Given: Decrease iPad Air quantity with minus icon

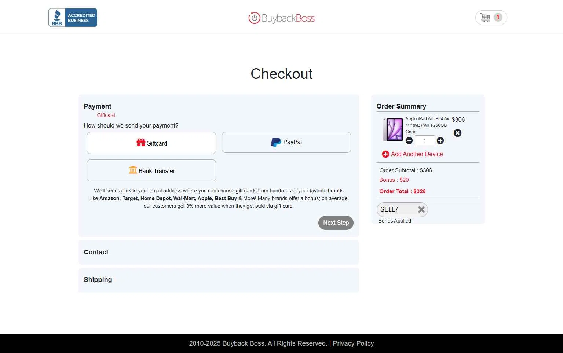Looking at the screenshot, I should coord(409,140).
